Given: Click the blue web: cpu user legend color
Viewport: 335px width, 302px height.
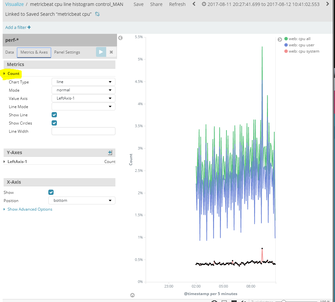Looking at the screenshot, I should [x=286, y=45].
